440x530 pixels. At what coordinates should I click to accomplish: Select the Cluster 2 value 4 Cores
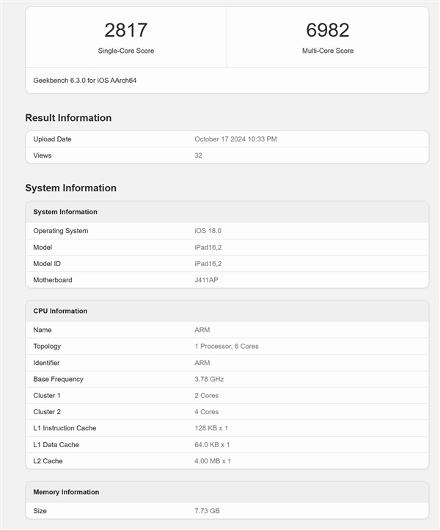pos(207,412)
